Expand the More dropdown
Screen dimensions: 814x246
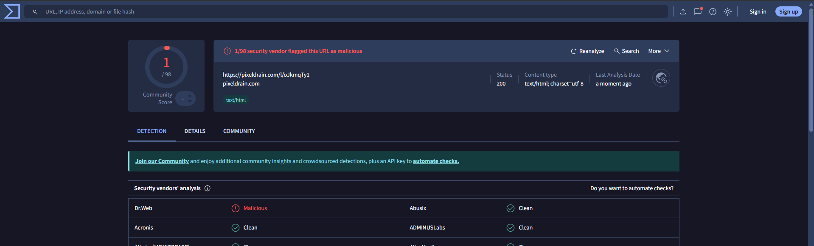[x=659, y=51]
